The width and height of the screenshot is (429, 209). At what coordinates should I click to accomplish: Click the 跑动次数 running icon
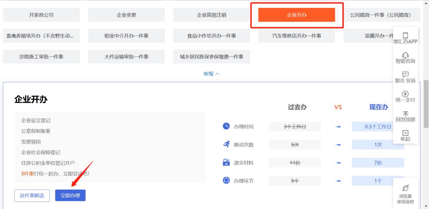[x=226, y=144]
